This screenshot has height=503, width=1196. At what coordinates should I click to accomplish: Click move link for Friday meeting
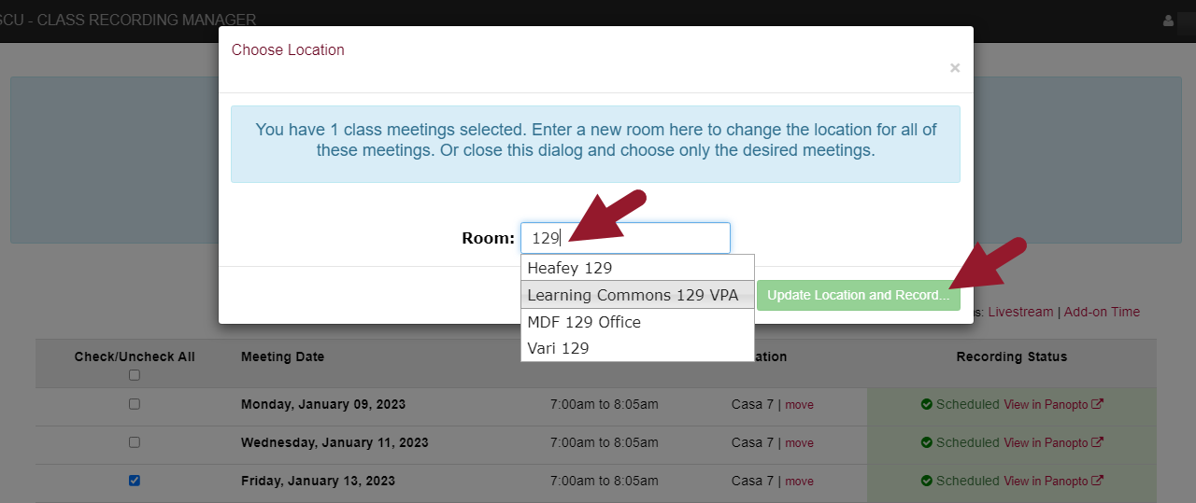pyautogui.click(x=799, y=482)
